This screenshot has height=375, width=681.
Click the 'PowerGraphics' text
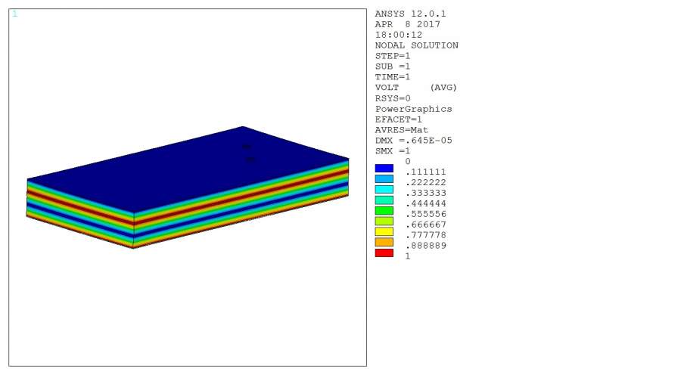click(x=413, y=109)
